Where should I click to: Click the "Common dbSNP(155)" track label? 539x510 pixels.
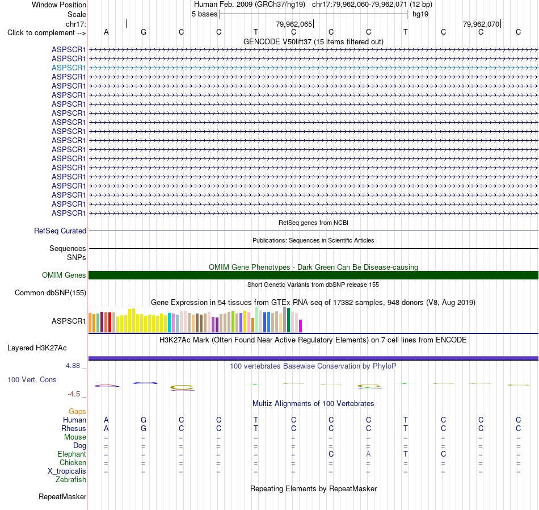[50, 293]
